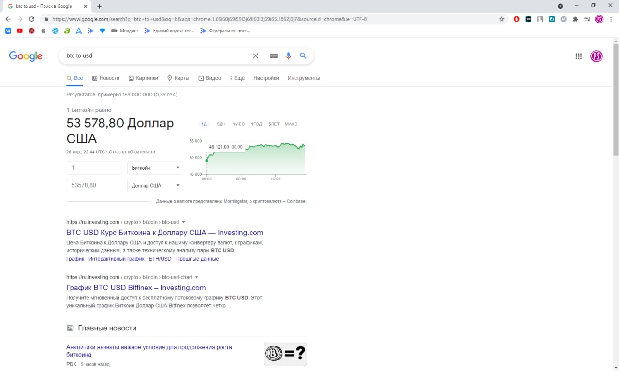Click the Chrome profile avatar in toolbar
The image size is (619, 371).
[599, 19]
